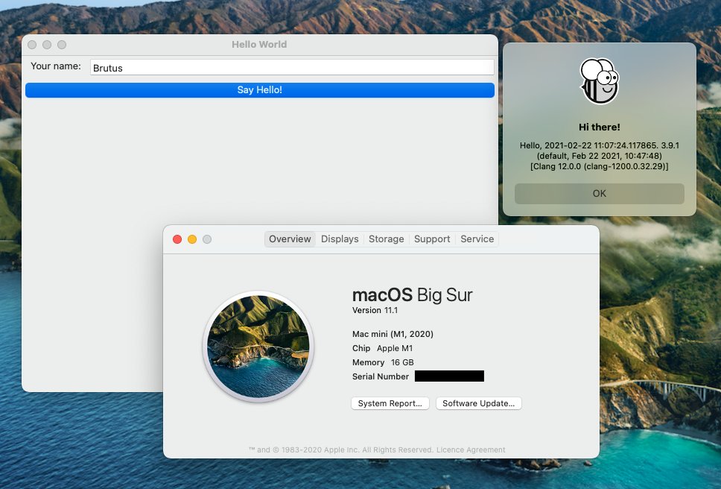Focus the Your name input field
Viewport: 721px width, 489px height.
(x=292, y=68)
